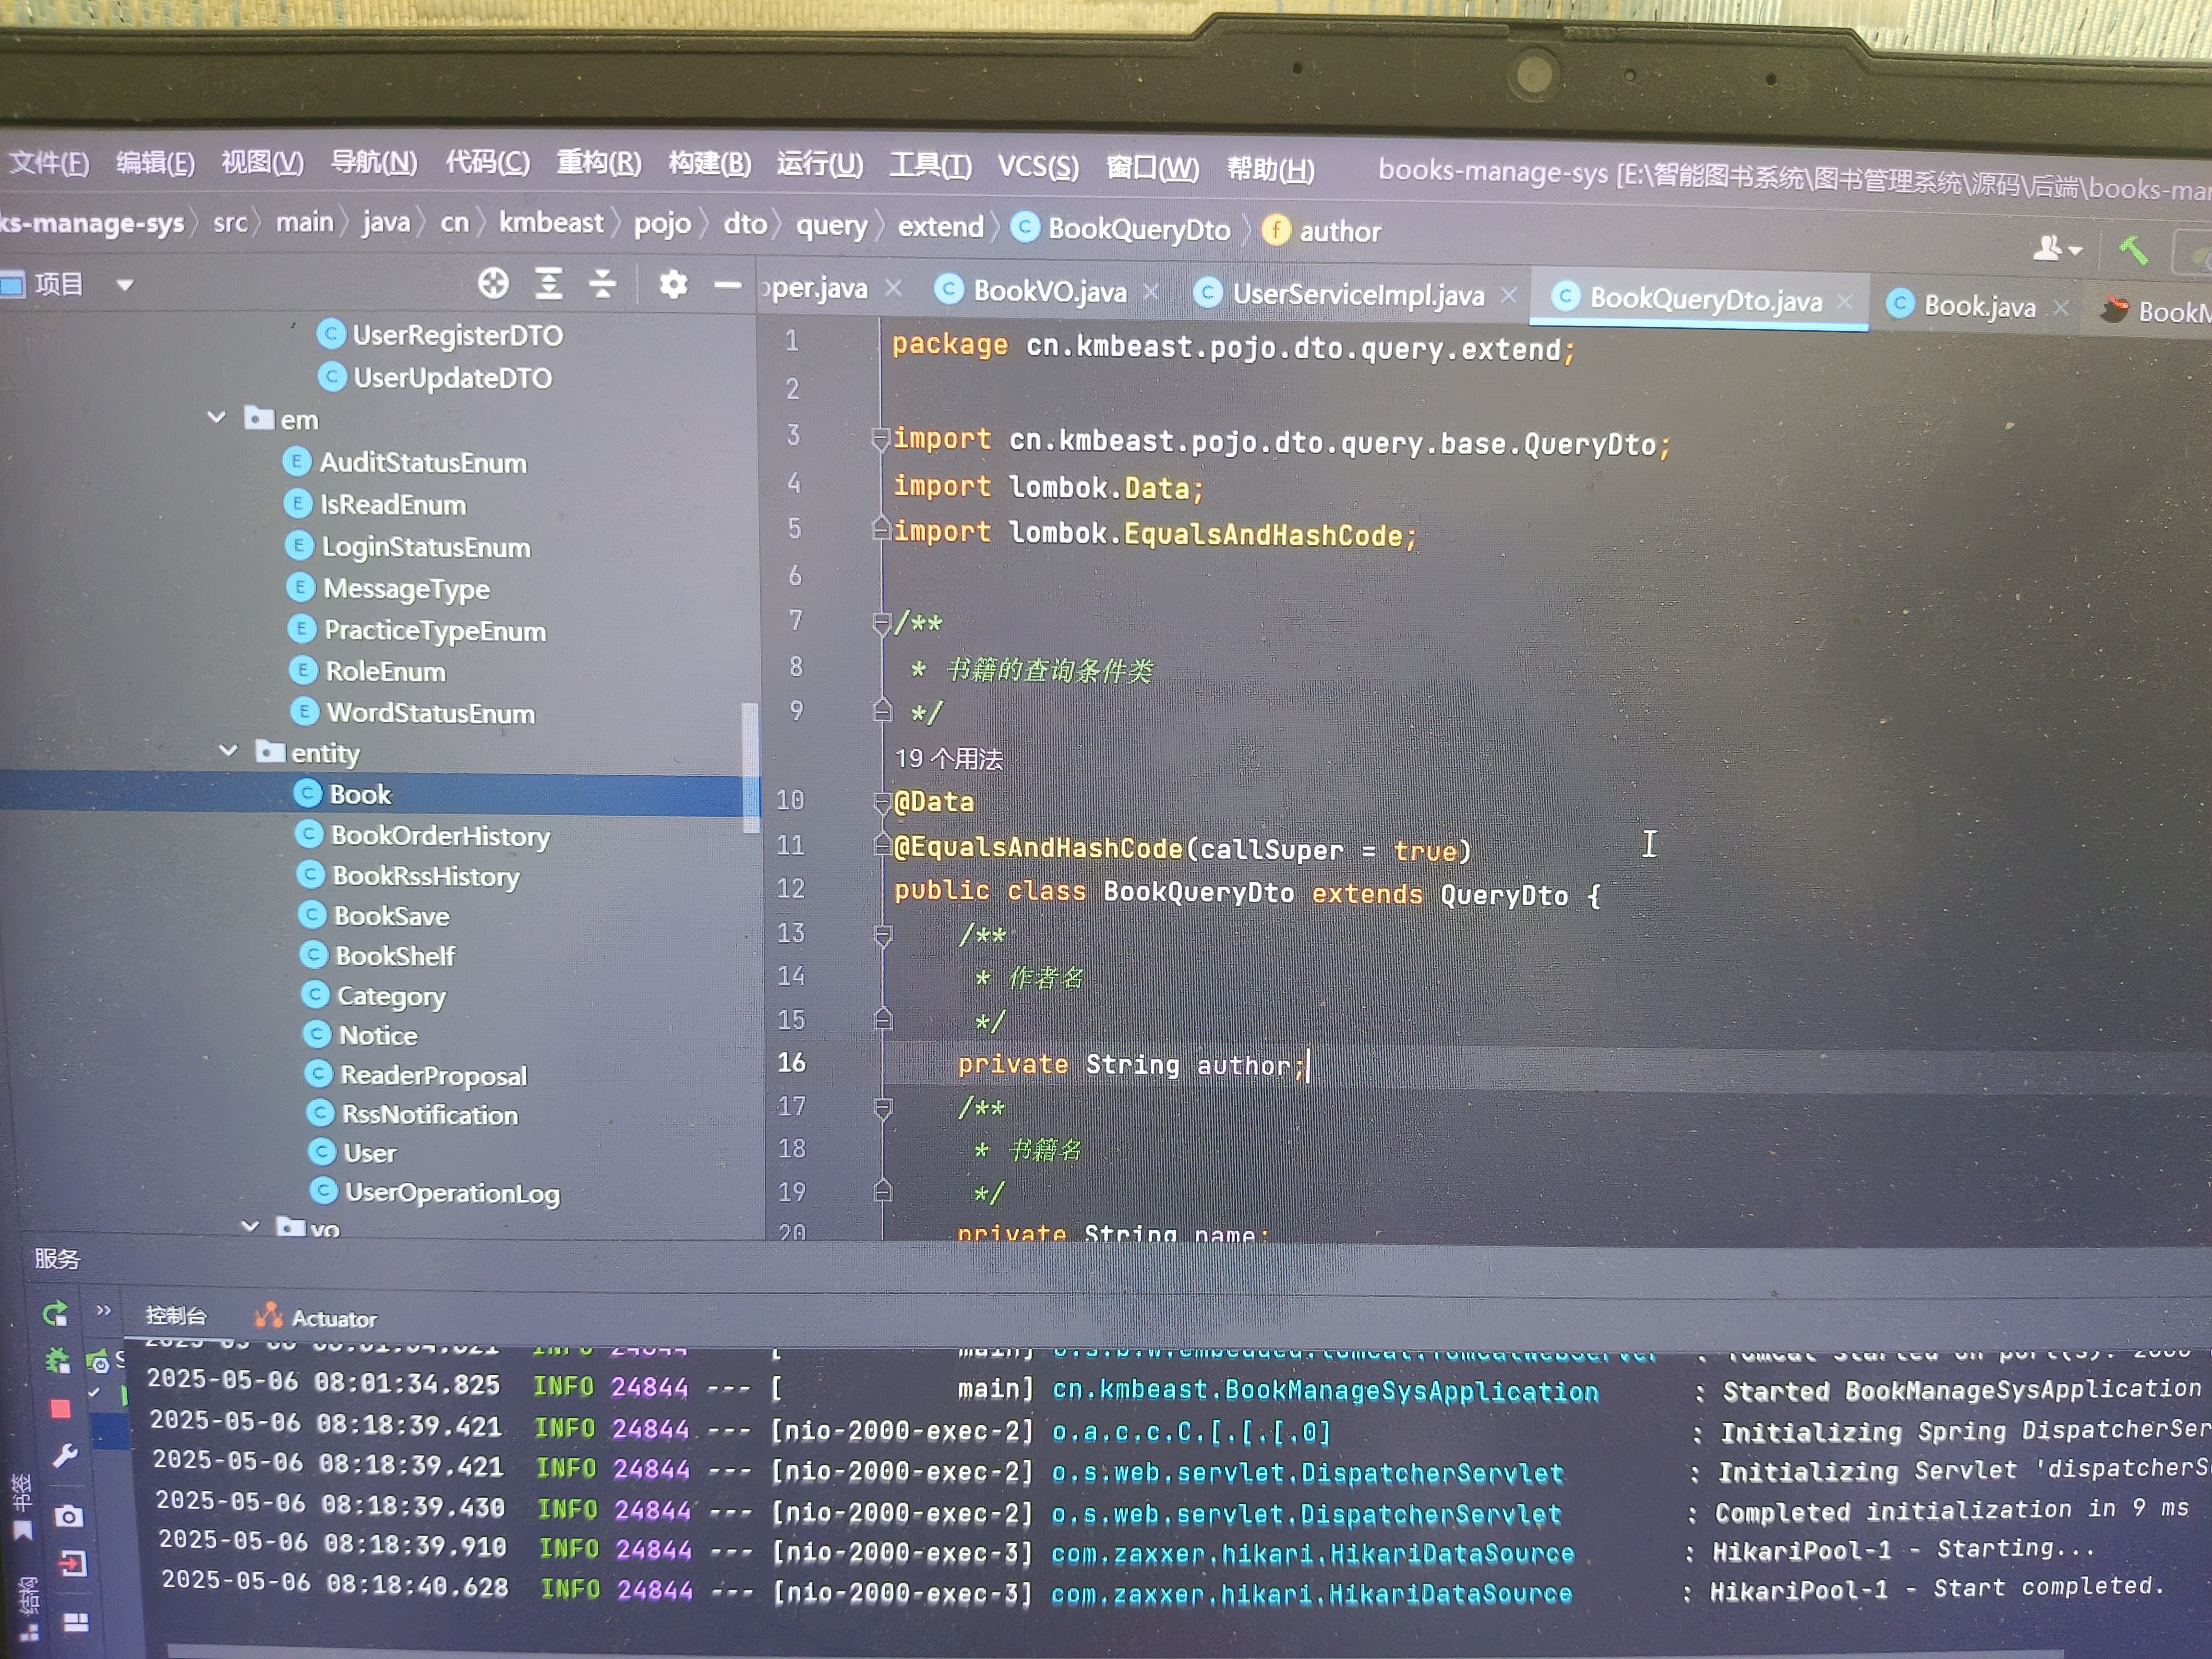Open the Actuator tab in Services
Viewport: 2212px width, 1659px height.
(333, 1319)
